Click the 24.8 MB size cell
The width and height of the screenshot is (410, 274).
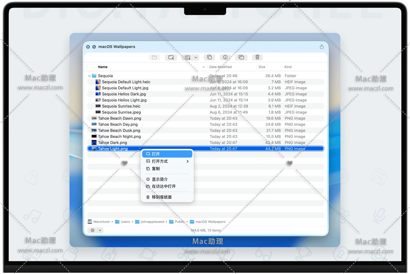[273, 125]
